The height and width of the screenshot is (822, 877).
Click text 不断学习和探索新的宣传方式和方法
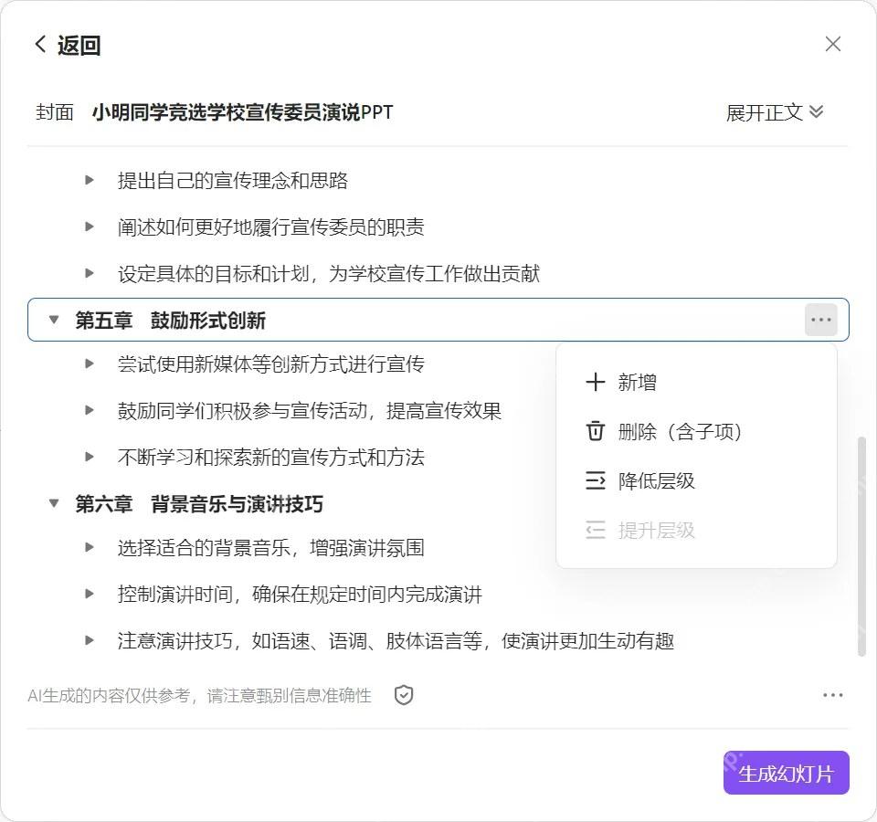point(271,457)
